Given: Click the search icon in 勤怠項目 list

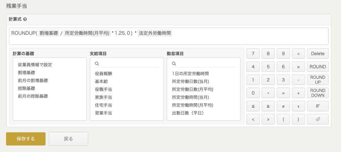Looking at the screenshot, I should (174, 64).
